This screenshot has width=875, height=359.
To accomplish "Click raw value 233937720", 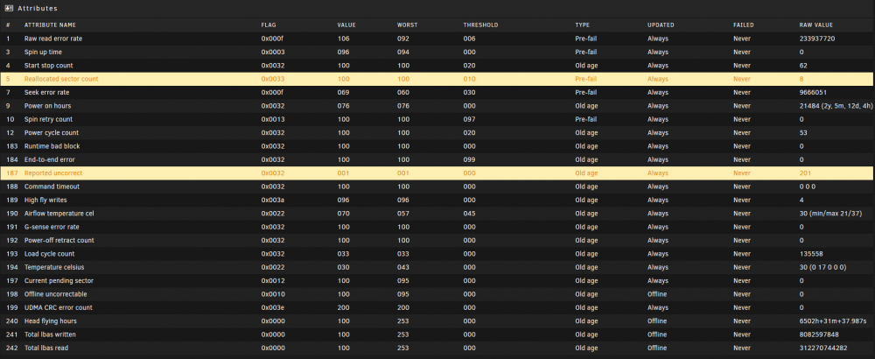I will [817, 39].
